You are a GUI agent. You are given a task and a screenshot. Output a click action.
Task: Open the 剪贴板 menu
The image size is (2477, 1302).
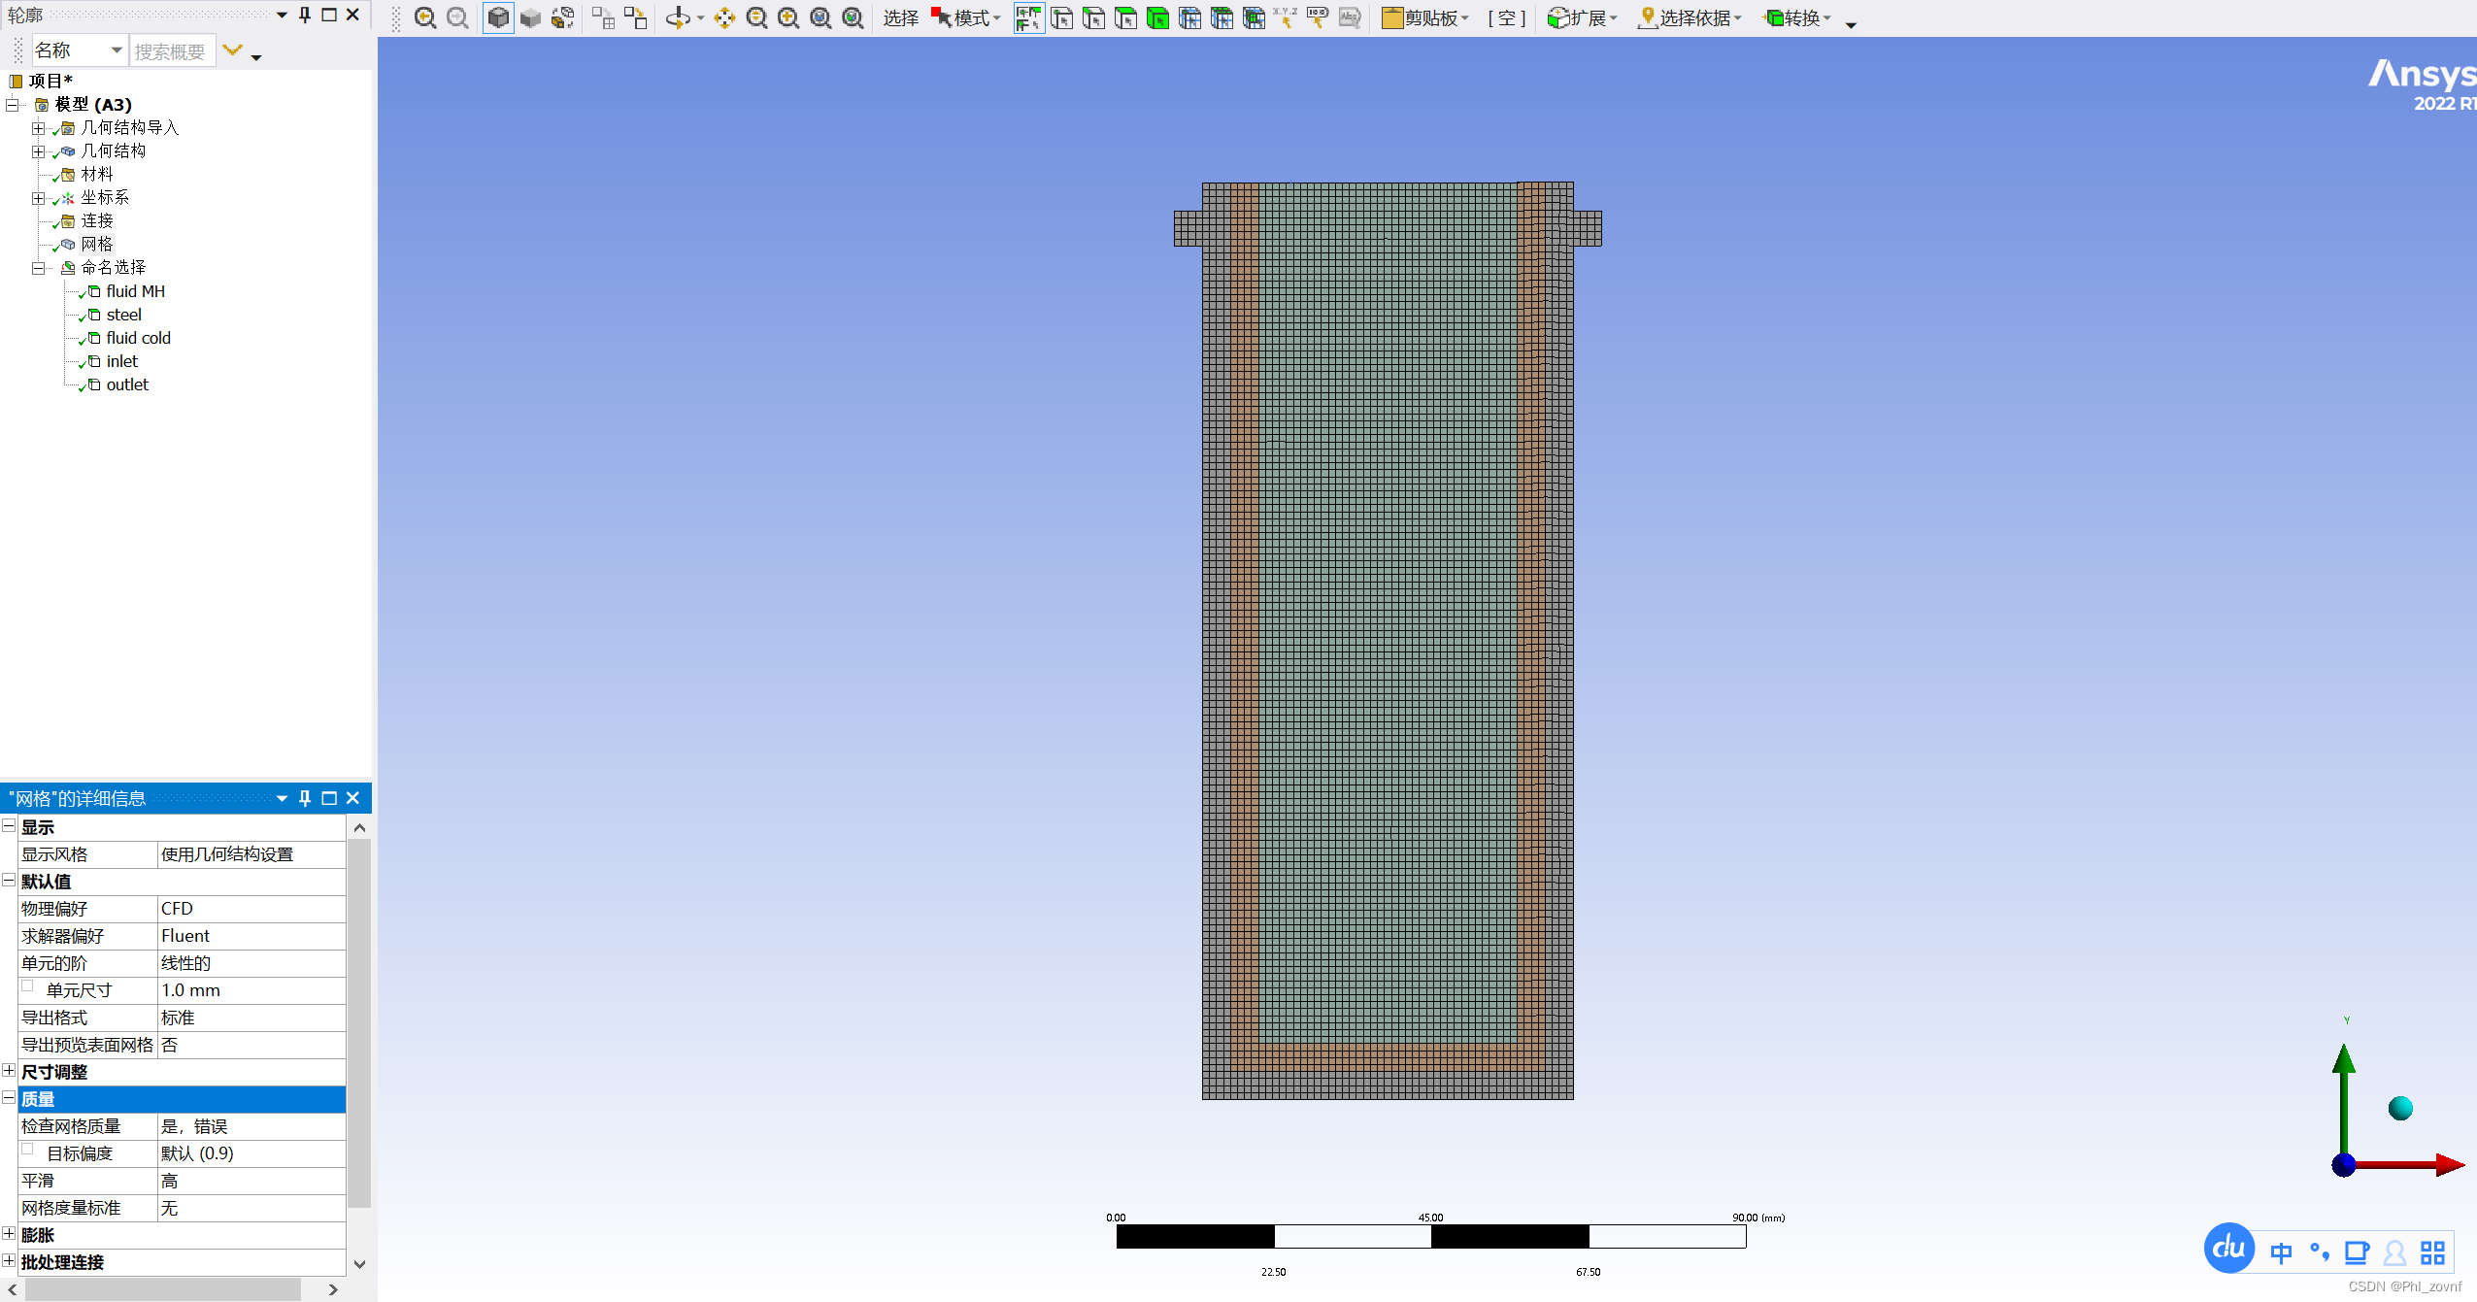pos(1425,17)
